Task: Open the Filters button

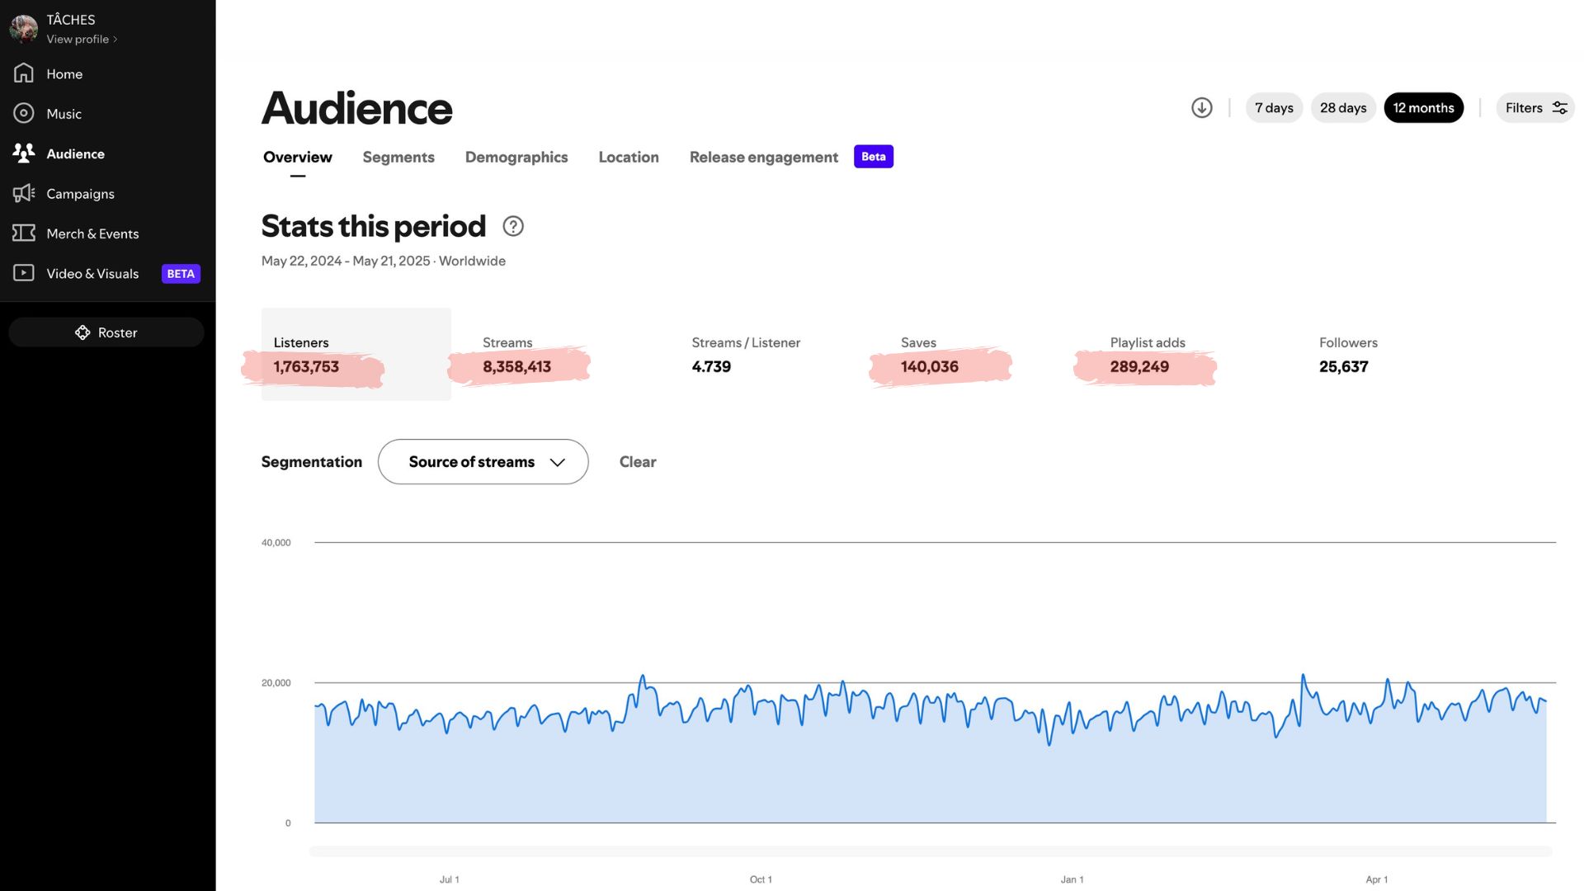Action: (1535, 108)
